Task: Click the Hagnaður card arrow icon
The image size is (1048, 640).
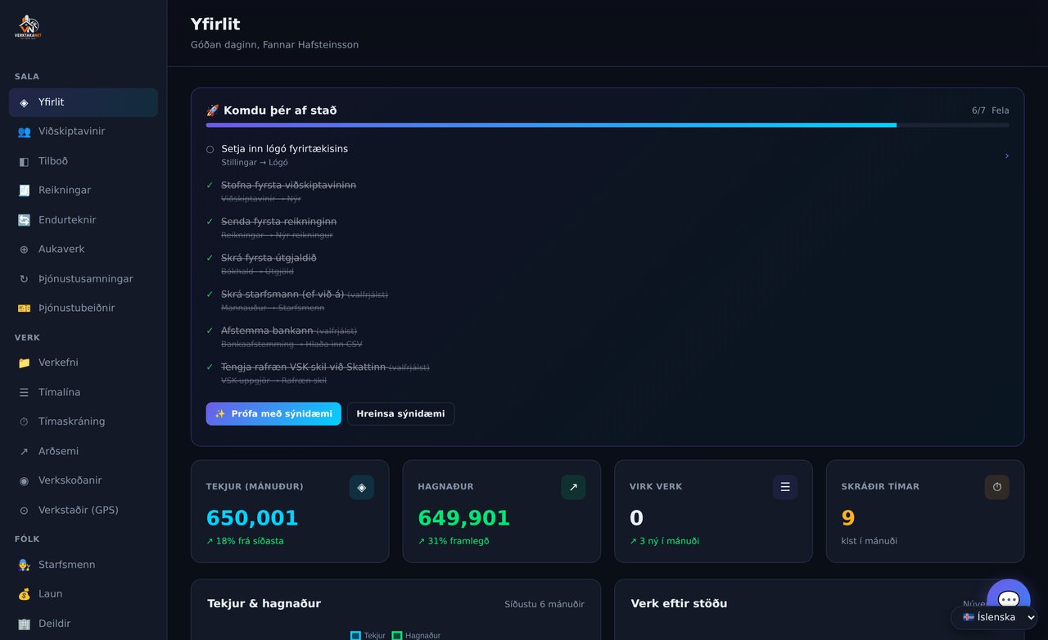Action: pyautogui.click(x=573, y=487)
